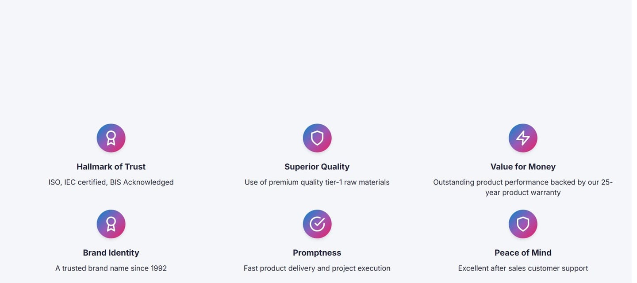Select the Peace of Mind heading
Viewport: 637px width, 283px height.
(x=523, y=253)
